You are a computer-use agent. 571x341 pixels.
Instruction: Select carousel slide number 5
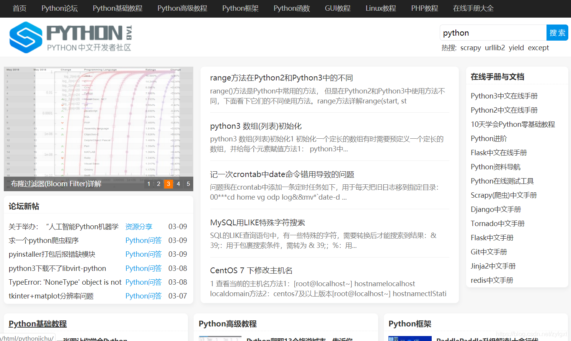click(x=188, y=184)
